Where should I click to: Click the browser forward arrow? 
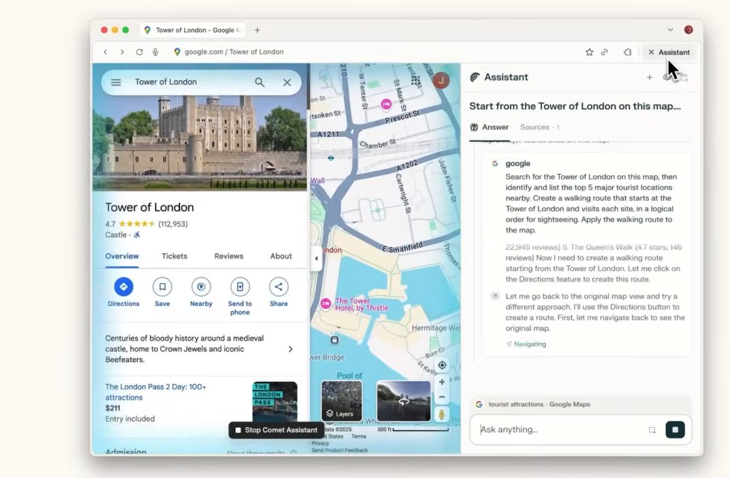122,53
